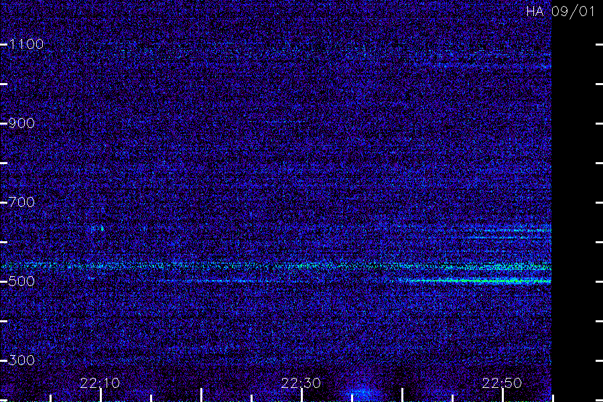603x402 pixels.
Task: Click the HA 09/01 header label
Action: [x=561, y=11]
